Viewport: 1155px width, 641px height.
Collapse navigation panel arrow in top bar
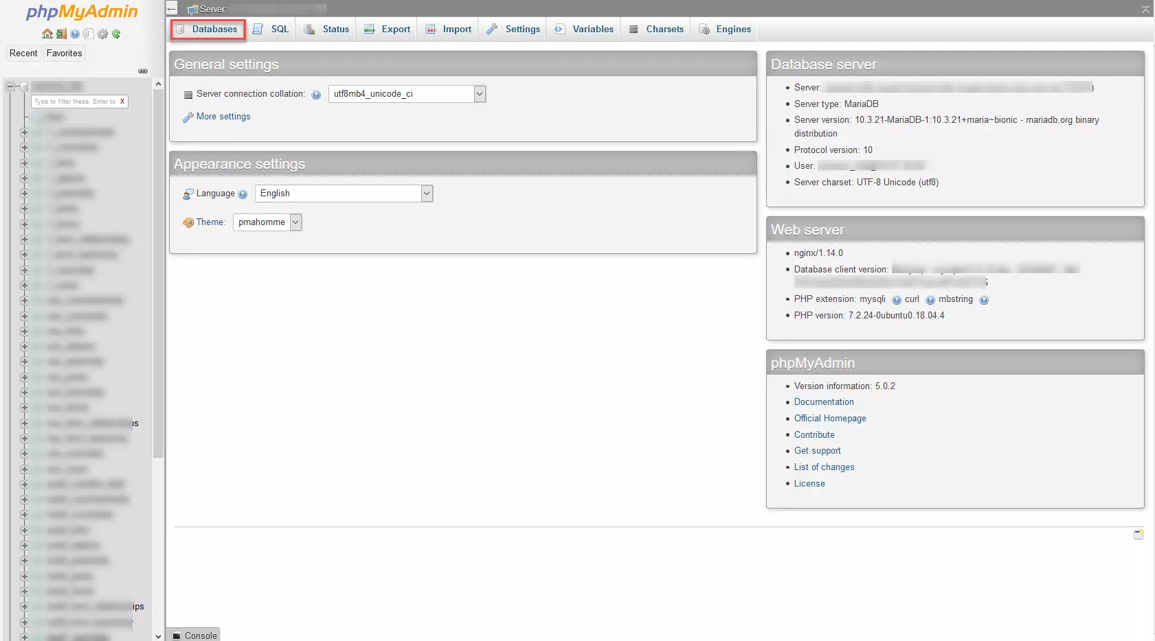(172, 9)
